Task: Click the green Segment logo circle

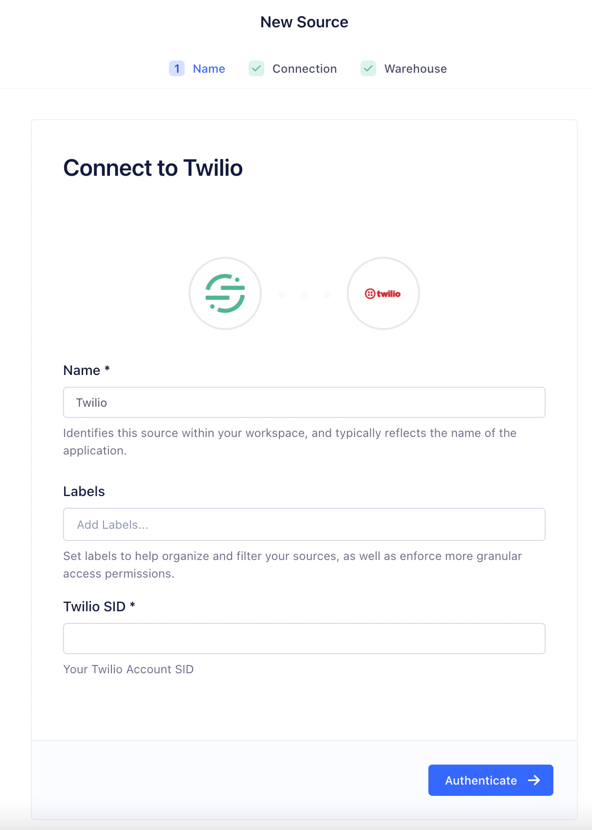Action: pyautogui.click(x=225, y=293)
